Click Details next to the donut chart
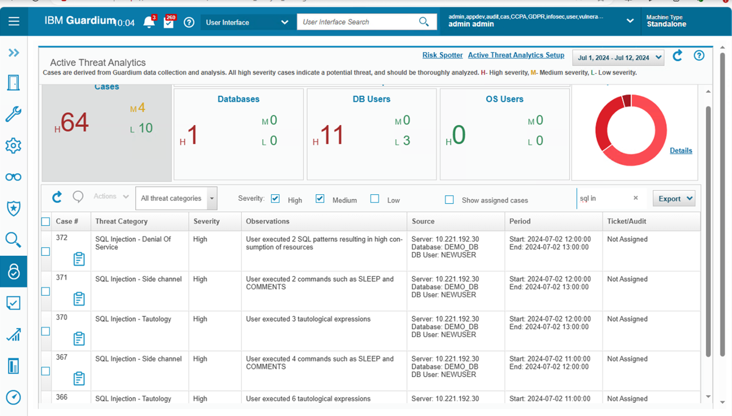This screenshot has height=416, width=732. pos(681,151)
